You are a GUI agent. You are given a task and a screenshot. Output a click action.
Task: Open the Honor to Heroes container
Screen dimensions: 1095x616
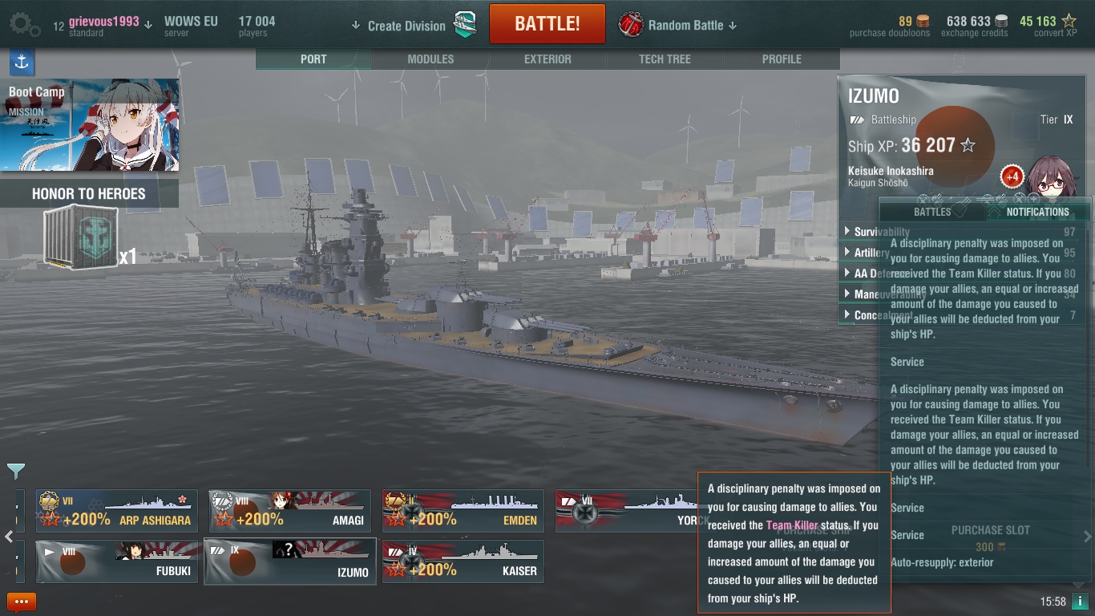click(x=80, y=238)
